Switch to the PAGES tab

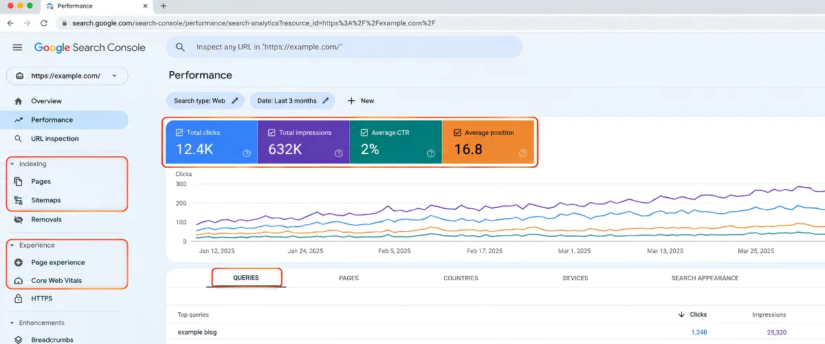click(349, 278)
